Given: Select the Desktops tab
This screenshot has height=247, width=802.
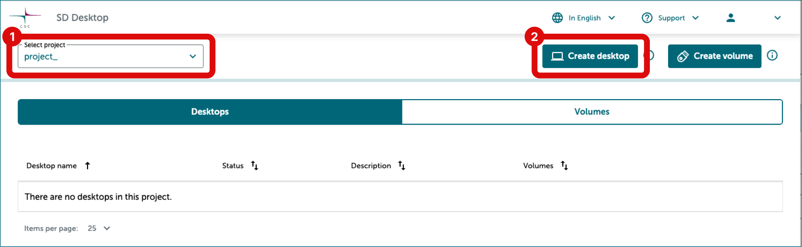Looking at the screenshot, I should pos(210,112).
